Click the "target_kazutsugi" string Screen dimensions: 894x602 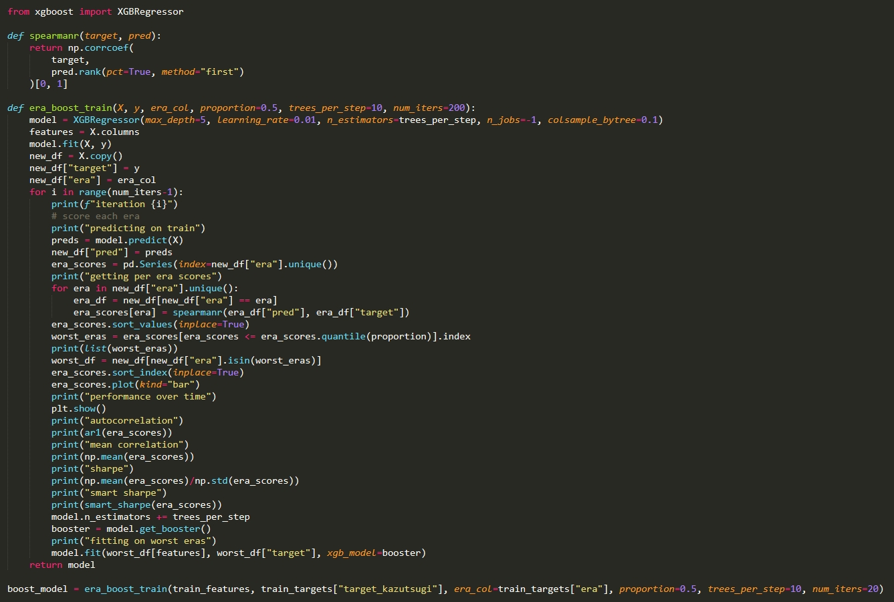coord(390,589)
